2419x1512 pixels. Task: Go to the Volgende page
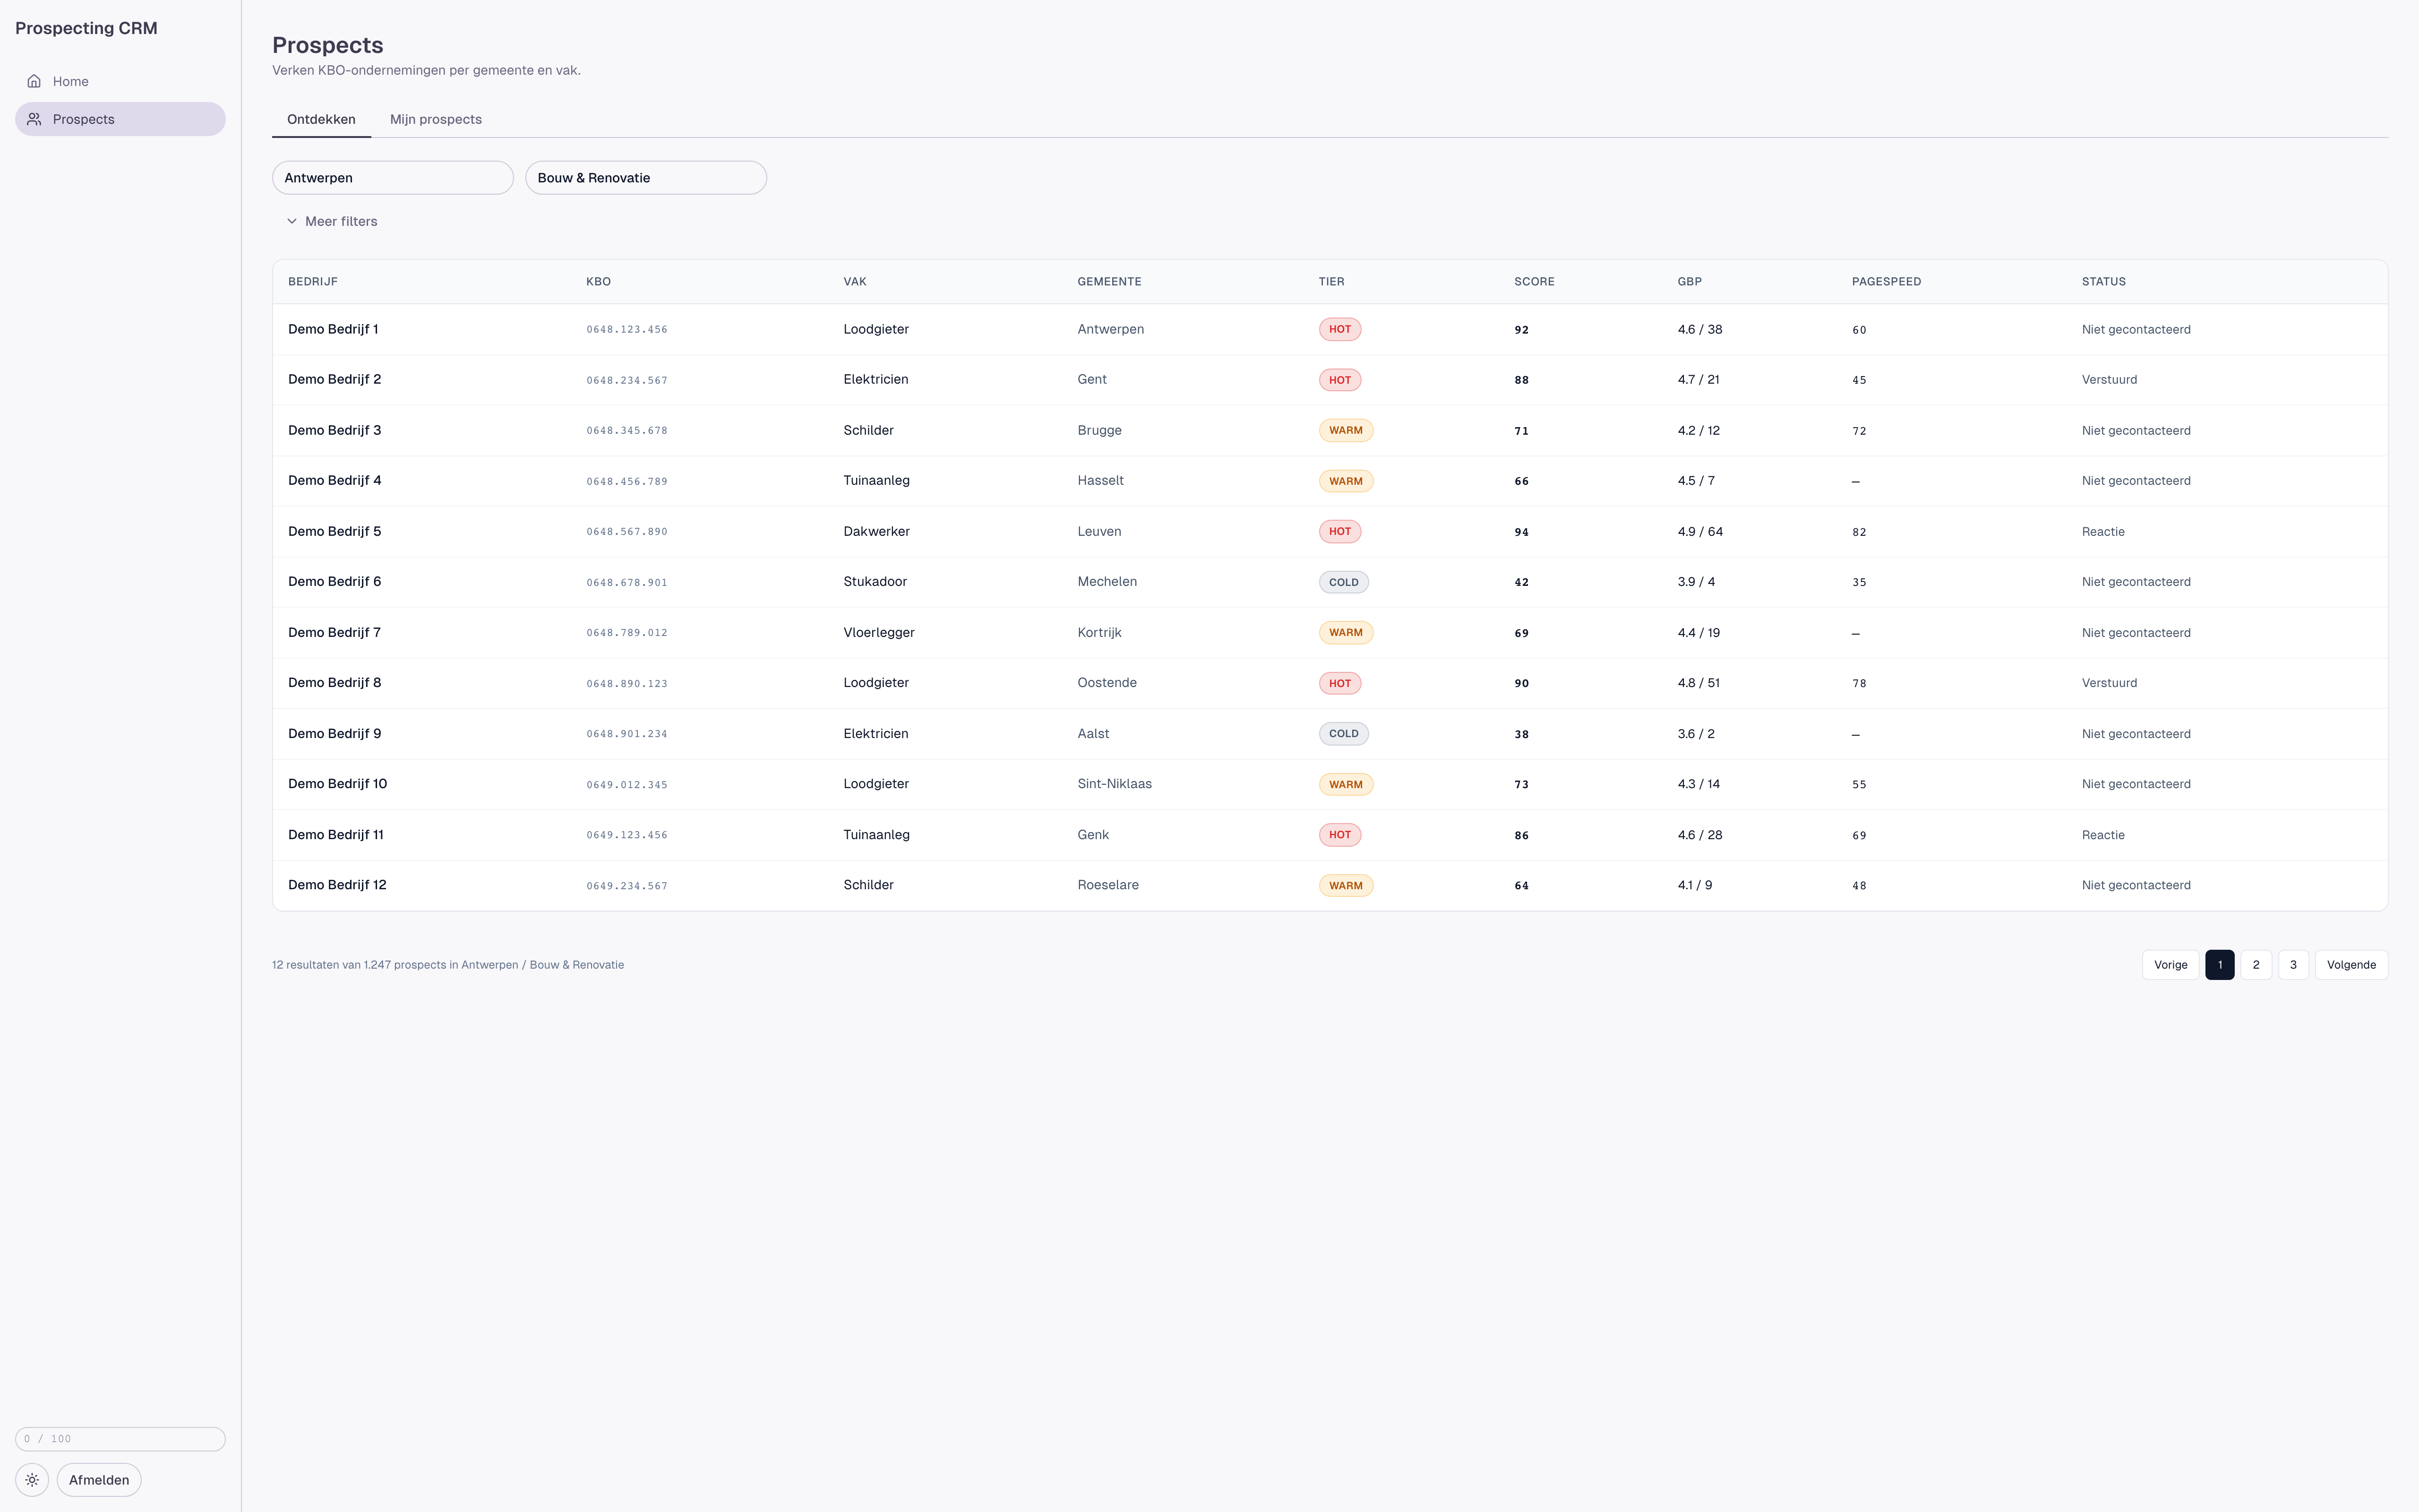coord(2351,965)
